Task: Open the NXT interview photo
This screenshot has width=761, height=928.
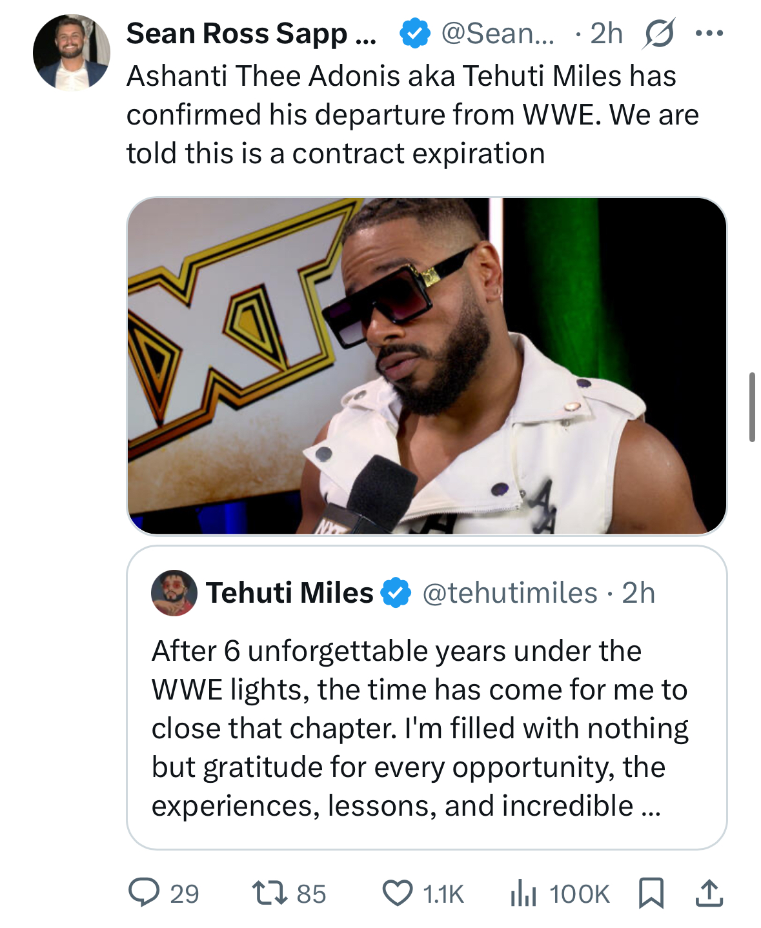Action: [x=427, y=366]
